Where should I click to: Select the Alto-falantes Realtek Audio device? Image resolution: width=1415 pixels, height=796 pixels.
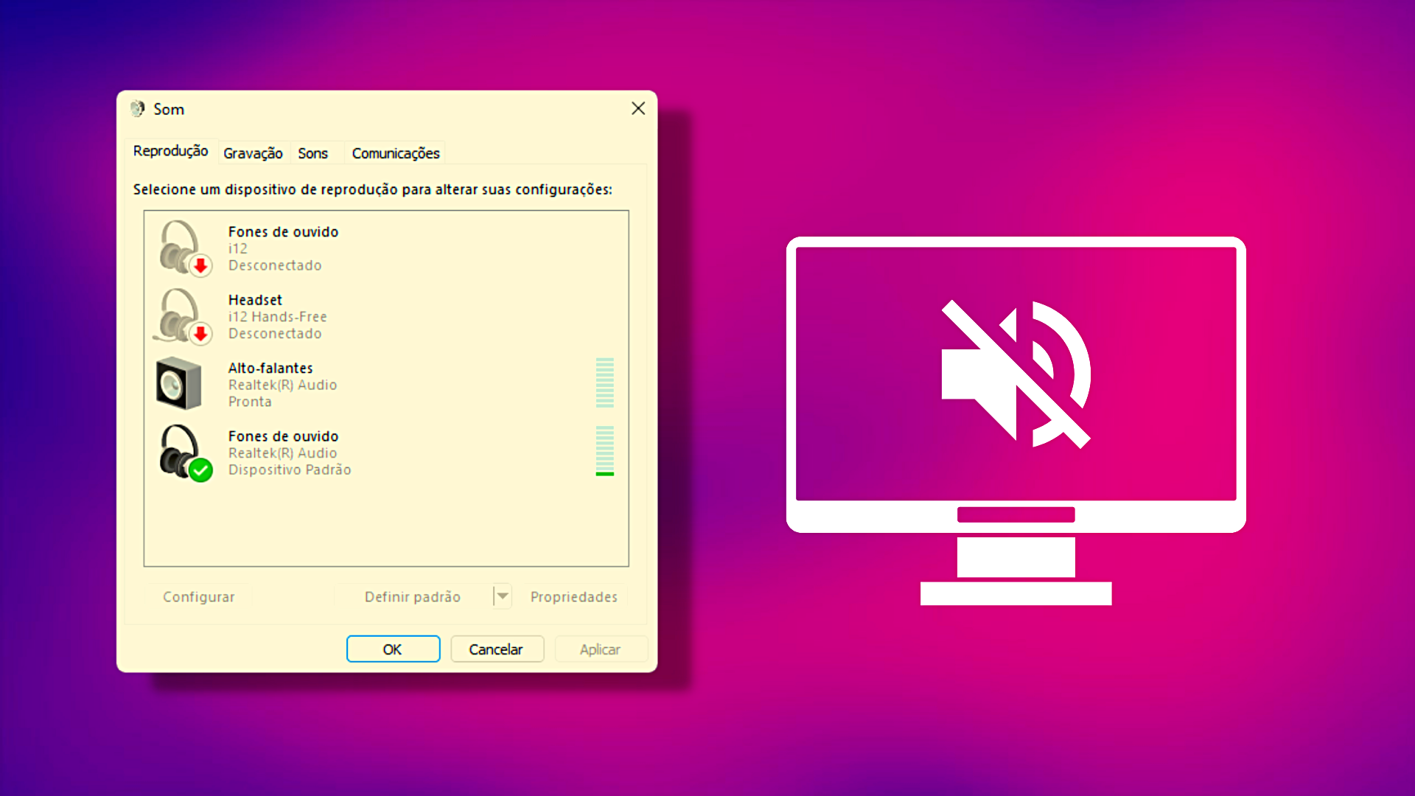click(385, 384)
